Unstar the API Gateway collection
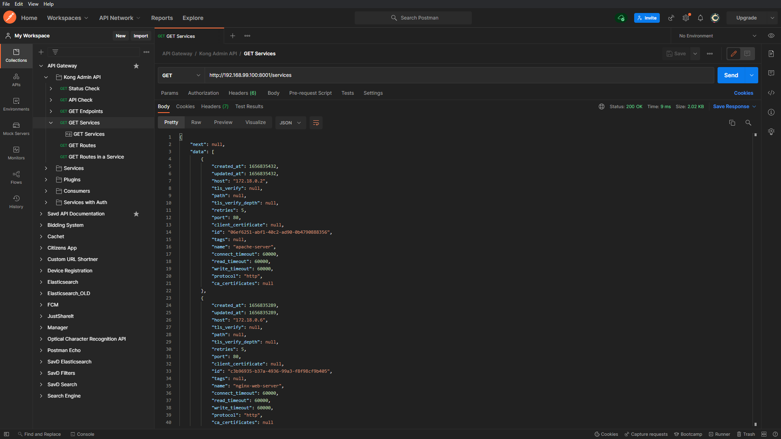 (x=136, y=66)
